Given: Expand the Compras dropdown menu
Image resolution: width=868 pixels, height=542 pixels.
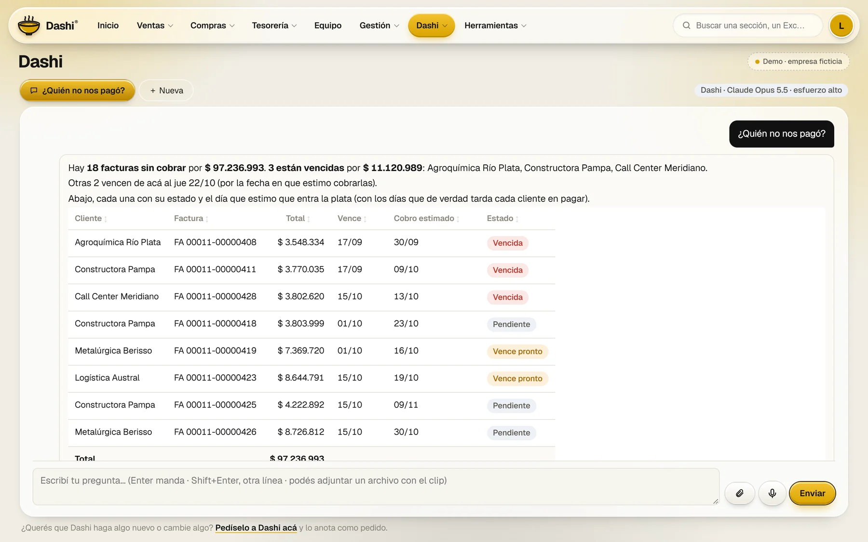Looking at the screenshot, I should pyautogui.click(x=212, y=26).
